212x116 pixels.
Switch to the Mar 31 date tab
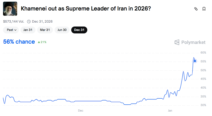coord(45,30)
